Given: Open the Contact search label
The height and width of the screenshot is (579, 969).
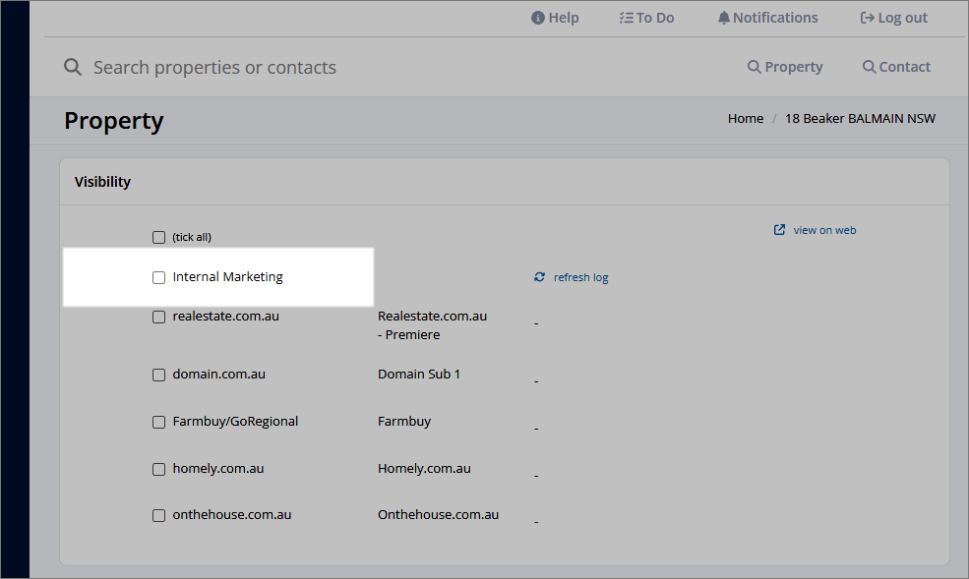Looking at the screenshot, I should coord(905,67).
